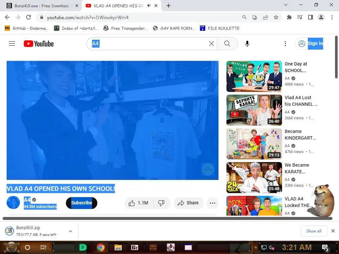The width and height of the screenshot is (339, 254).
Task: Open Index of ~dartz bookmark
Action: point(76,28)
